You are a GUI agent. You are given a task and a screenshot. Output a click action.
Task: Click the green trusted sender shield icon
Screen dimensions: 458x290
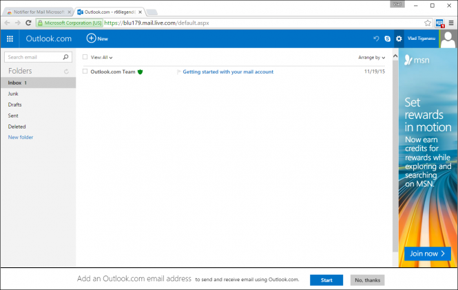[x=140, y=71]
